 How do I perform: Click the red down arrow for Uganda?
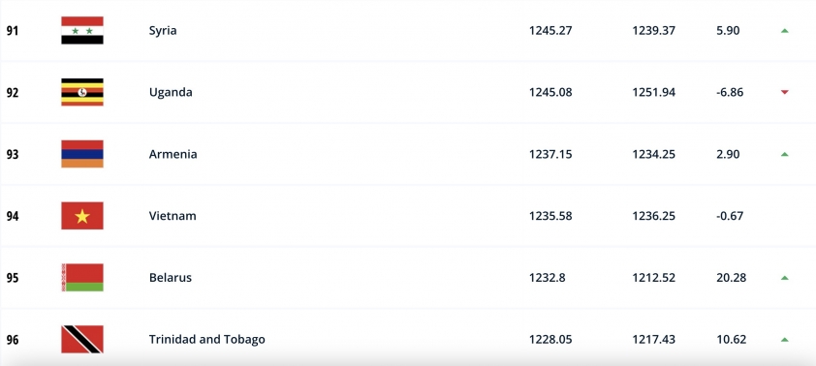click(785, 93)
